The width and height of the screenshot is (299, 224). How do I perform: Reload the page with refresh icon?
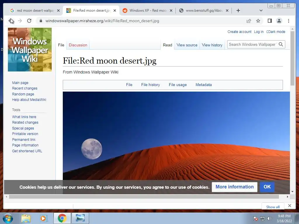pos(29,21)
